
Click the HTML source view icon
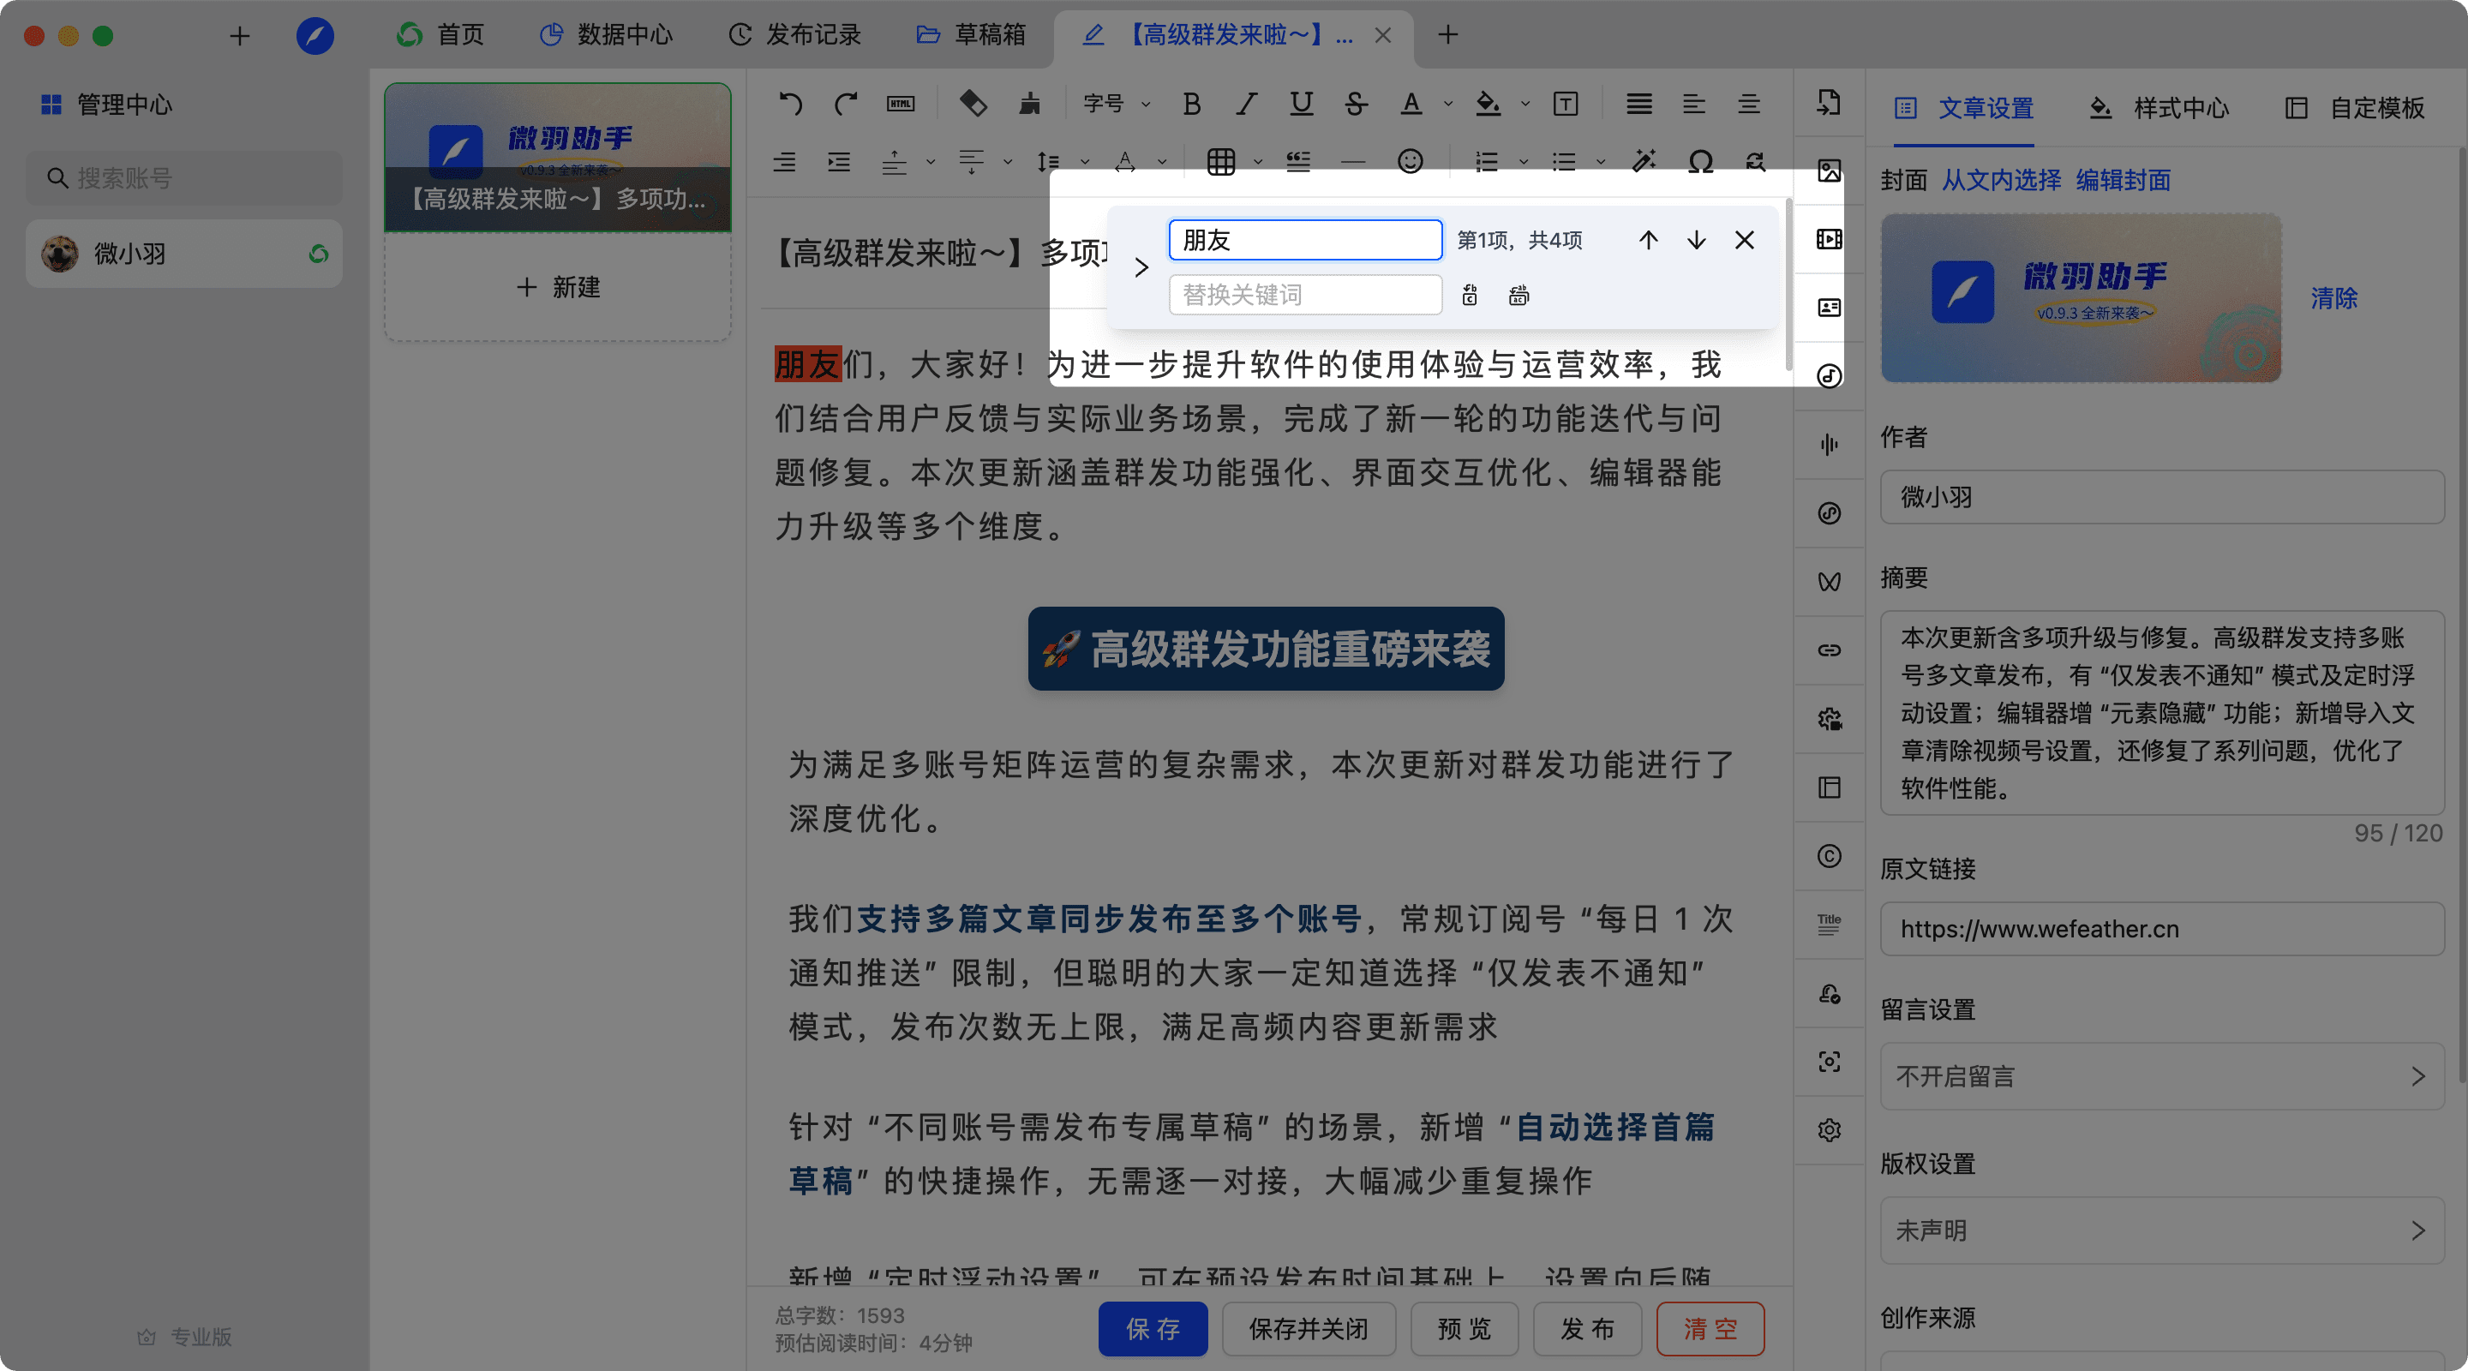(900, 104)
